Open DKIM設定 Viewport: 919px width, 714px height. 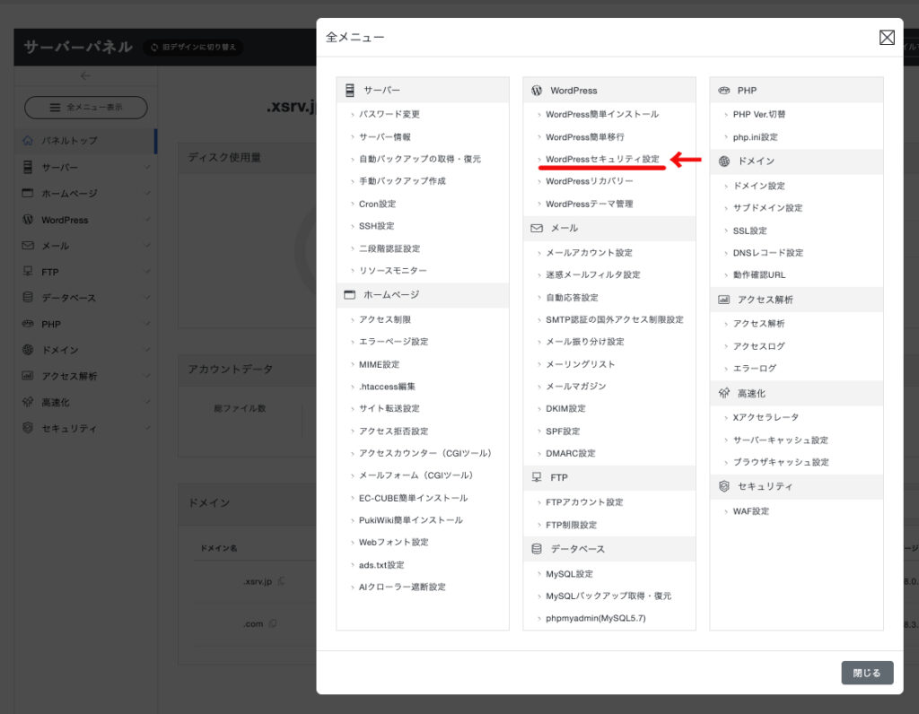click(x=565, y=408)
